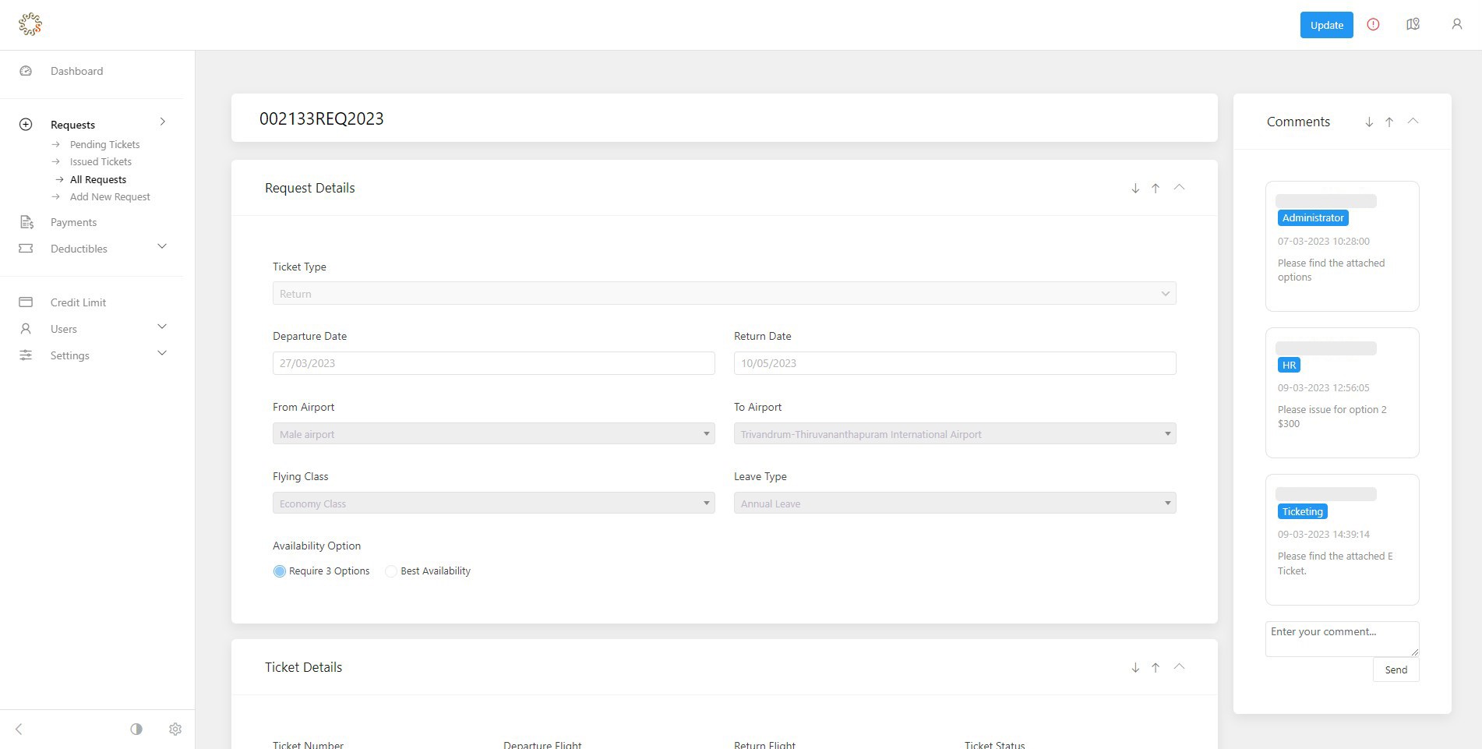Open the Flying Class dropdown

493,503
